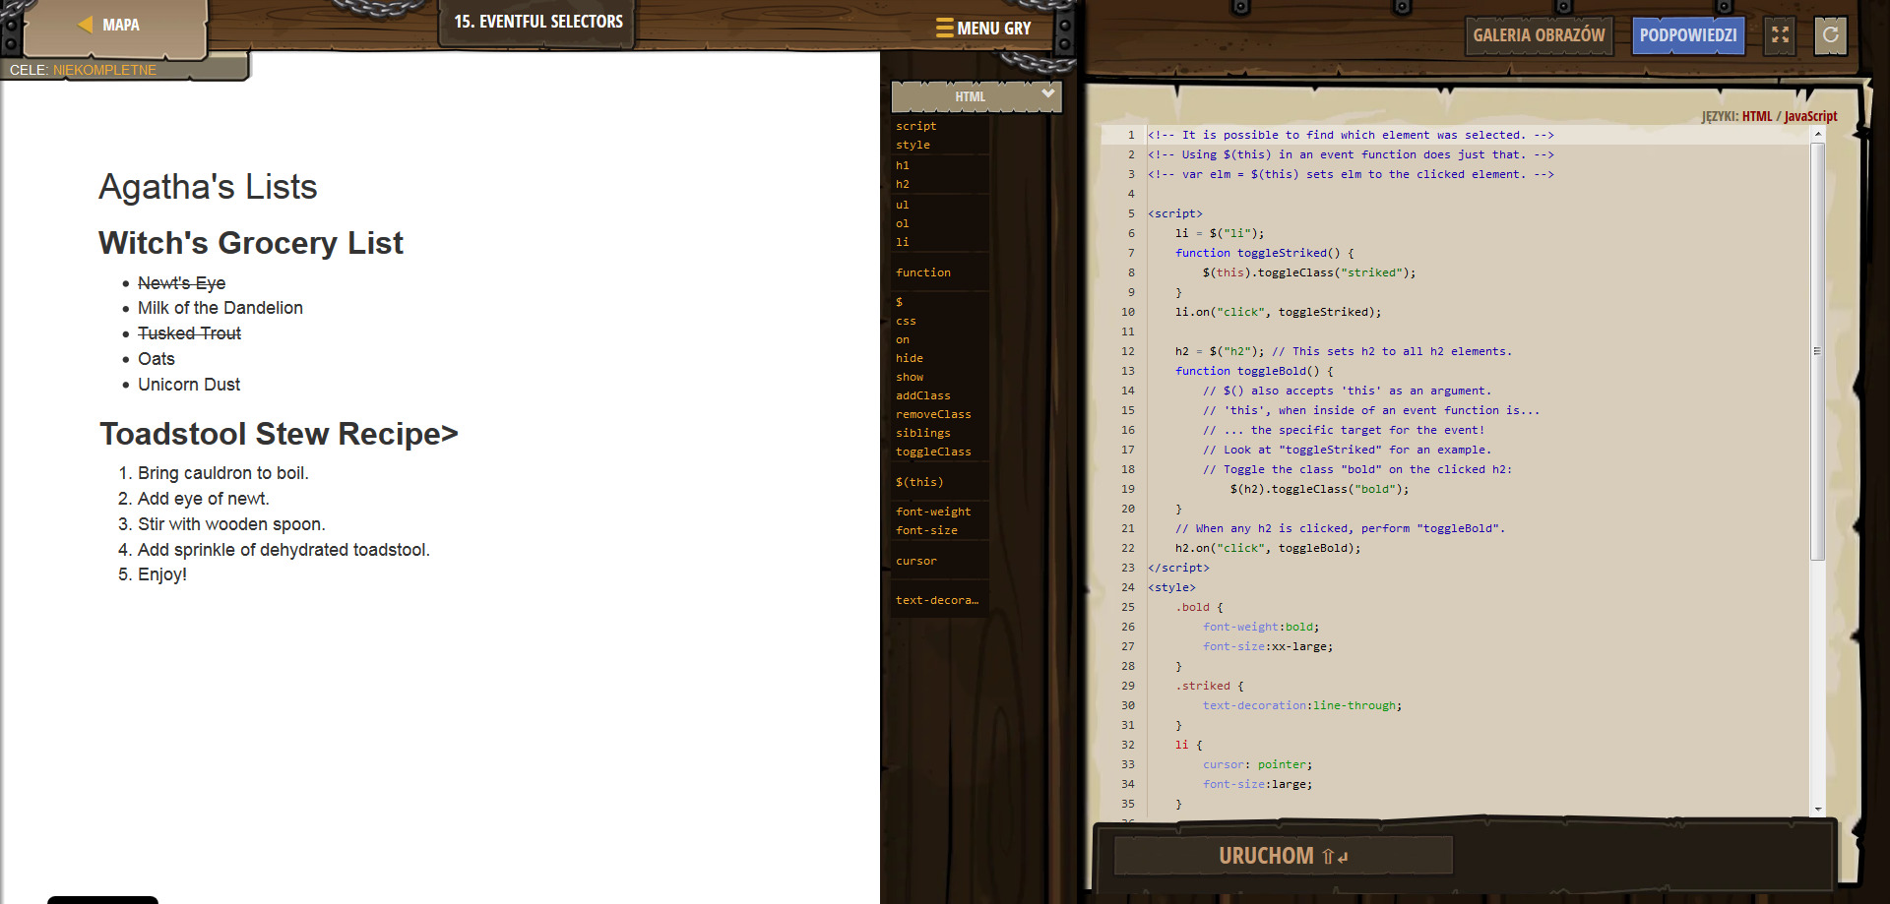Screen dimensions: 1890x904
Task: Click line 33 cursor: pointer rule
Action: pos(1257,764)
